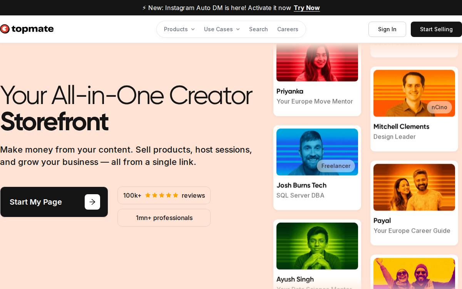Click 'Your Europe Move Mentor' text
Screen dimensions: 462x289
(x=315, y=101)
